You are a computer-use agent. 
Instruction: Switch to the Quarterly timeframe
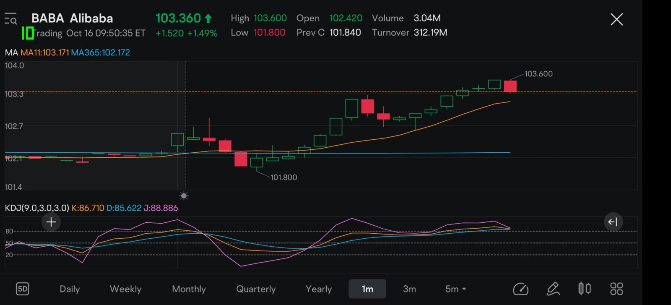(256, 289)
